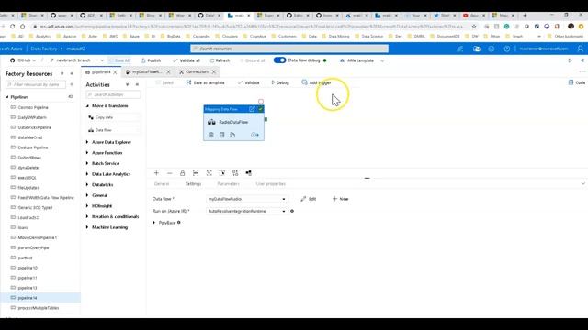Zoom in on the pipeline canvas with plus icon

(x=156, y=173)
